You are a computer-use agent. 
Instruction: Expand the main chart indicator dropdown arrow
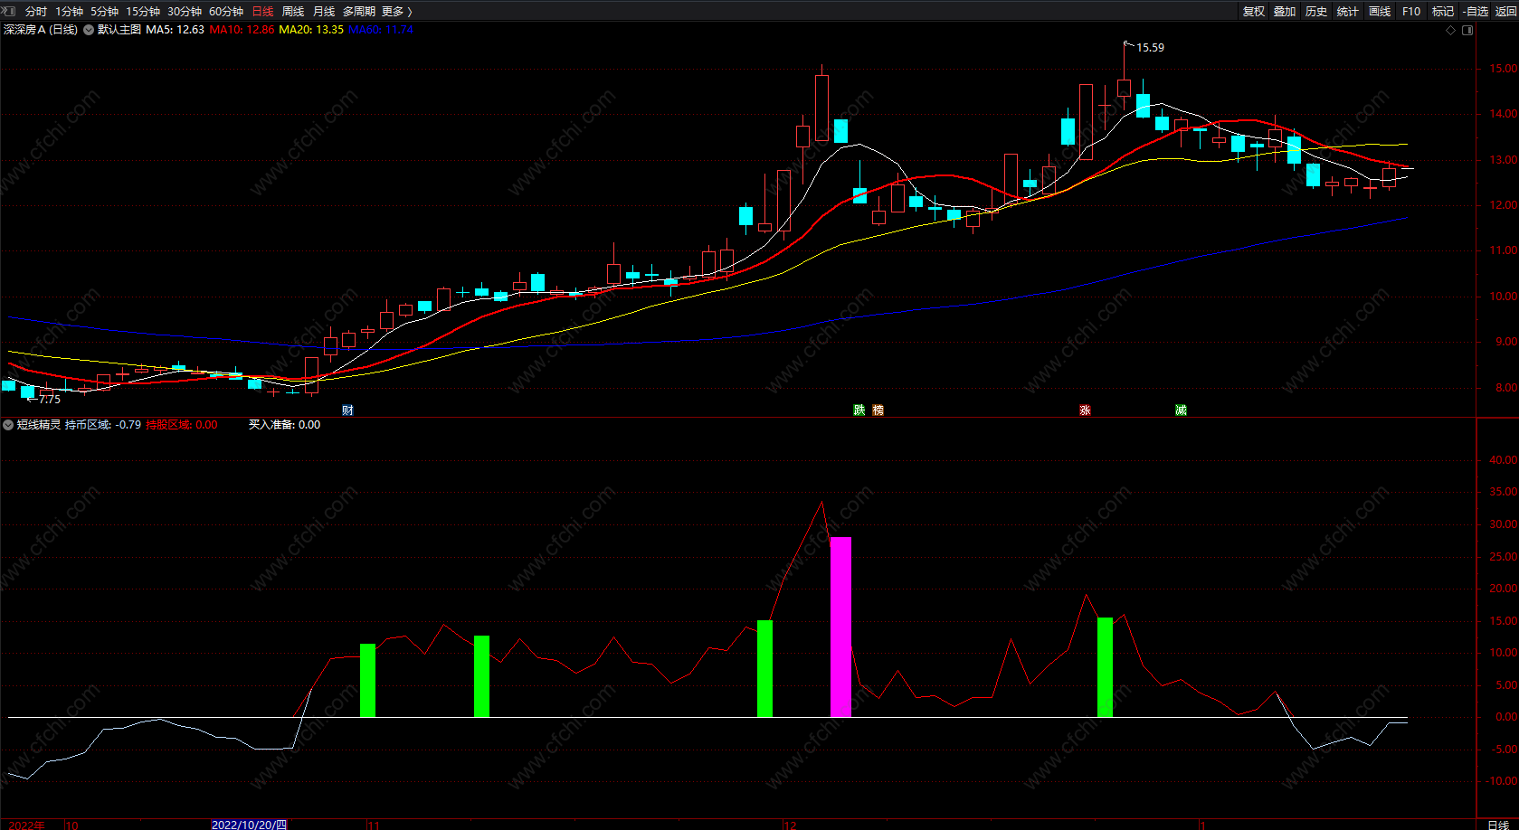click(89, 30)
